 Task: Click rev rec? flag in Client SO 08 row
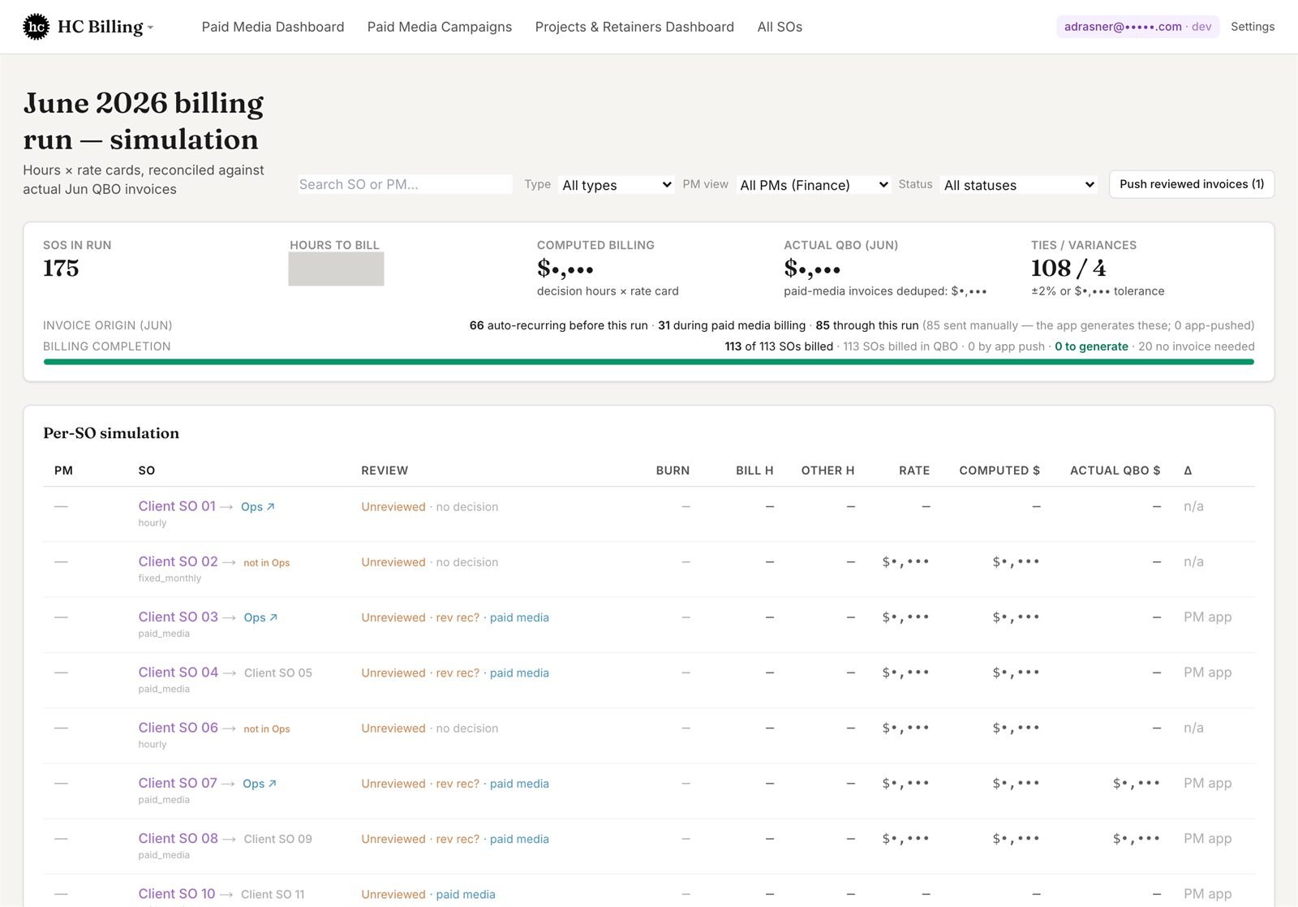458,839
